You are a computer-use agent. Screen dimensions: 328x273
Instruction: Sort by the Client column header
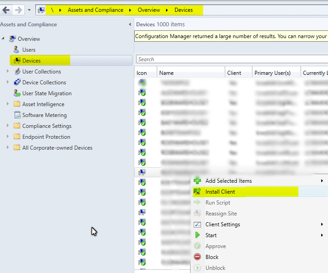(239, 73)
